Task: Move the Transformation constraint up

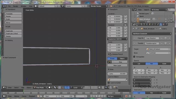Action: point(166,43)
